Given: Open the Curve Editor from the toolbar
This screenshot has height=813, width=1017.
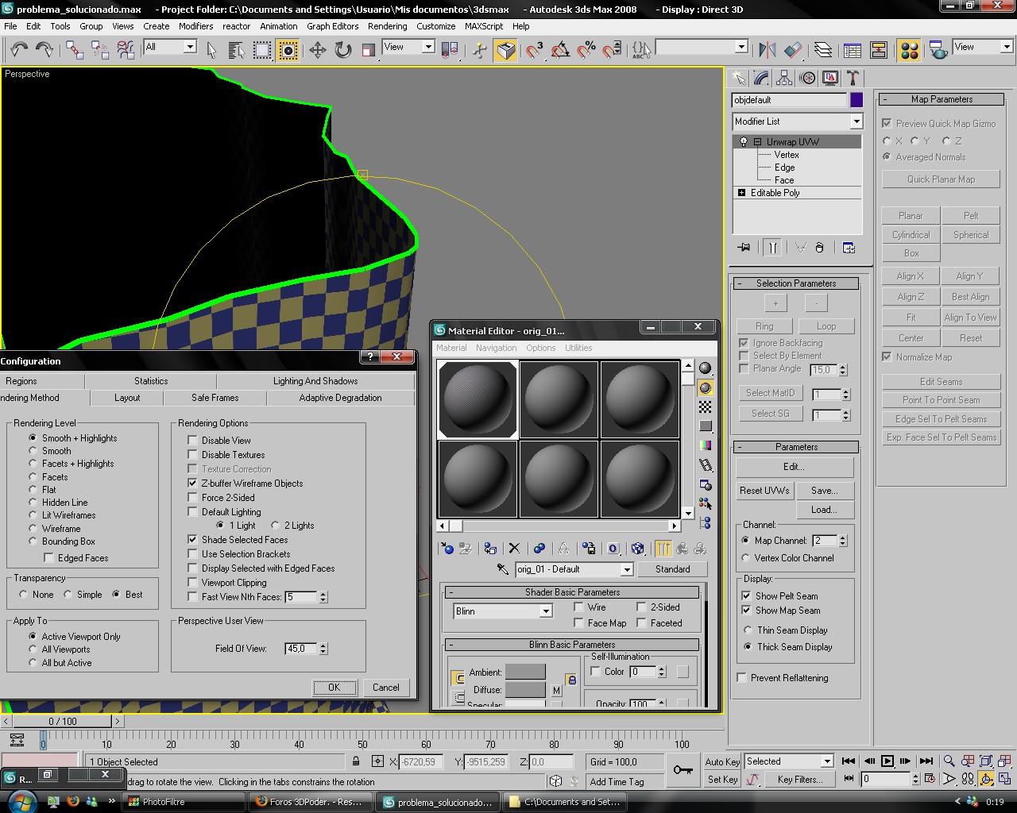Looking at the screenshot, I should coord(853,50).
